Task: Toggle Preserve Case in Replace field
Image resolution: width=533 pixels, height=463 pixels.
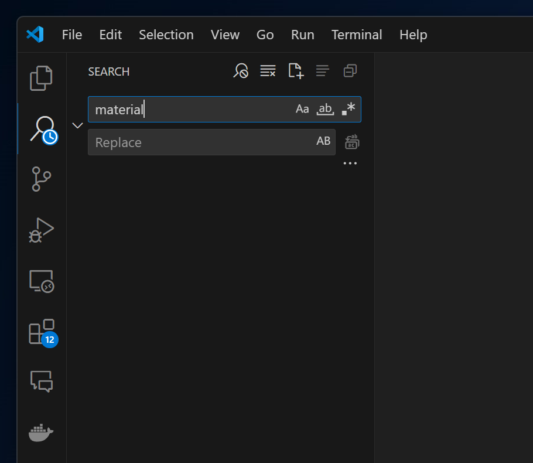Action: tap(323, 141)
